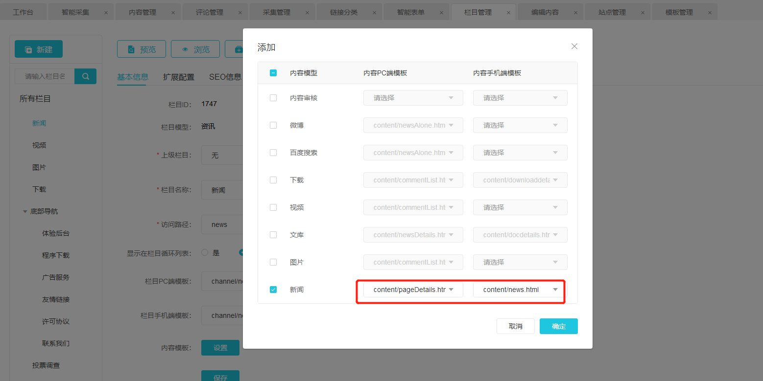Close the 采集管理 tab using its x icon
Viewport: 763px width, 381px height.
coord(307,13)
